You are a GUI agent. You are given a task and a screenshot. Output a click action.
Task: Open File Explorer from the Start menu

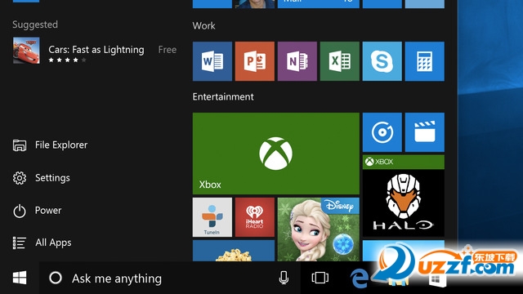click(x=50, y=145)
